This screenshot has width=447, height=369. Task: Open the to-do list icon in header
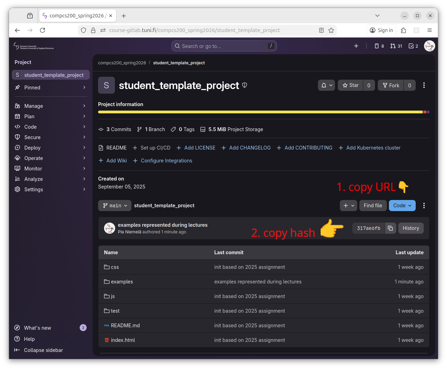413,46
